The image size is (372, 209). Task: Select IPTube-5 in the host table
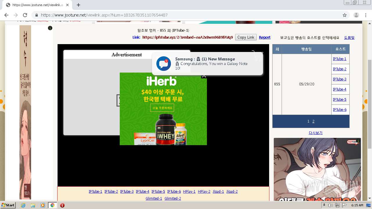[x=339, y=100]
